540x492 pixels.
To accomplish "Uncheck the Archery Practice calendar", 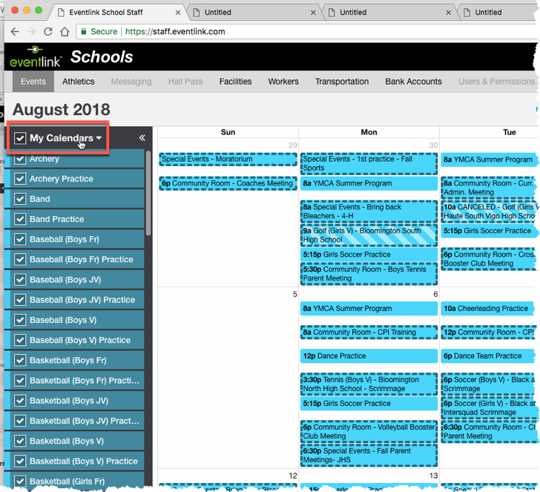I will 21,179.
